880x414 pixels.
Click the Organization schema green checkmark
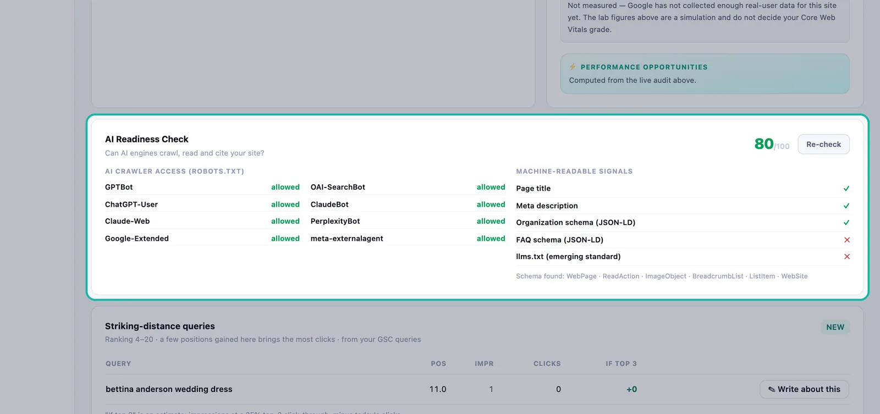(846, 223)
